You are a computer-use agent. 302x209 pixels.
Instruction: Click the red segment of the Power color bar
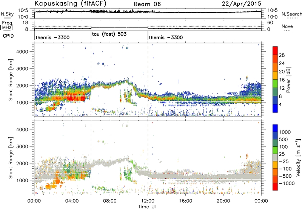[x=275, y=51]
